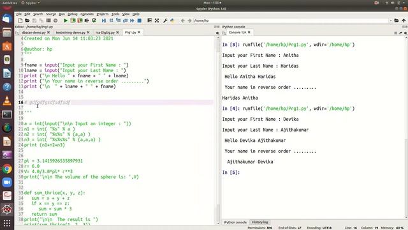Image resolution: width=408 pixels, height=230 pixels.
Task: Toggle fullscreen mode icon
Action: point(157,20)
